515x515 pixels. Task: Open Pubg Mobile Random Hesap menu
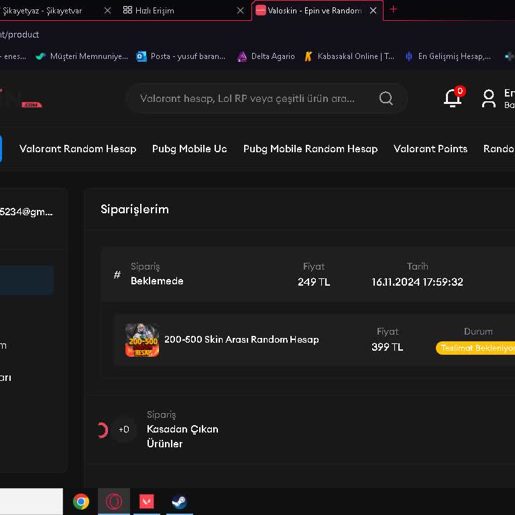click(x=310, y=149)
